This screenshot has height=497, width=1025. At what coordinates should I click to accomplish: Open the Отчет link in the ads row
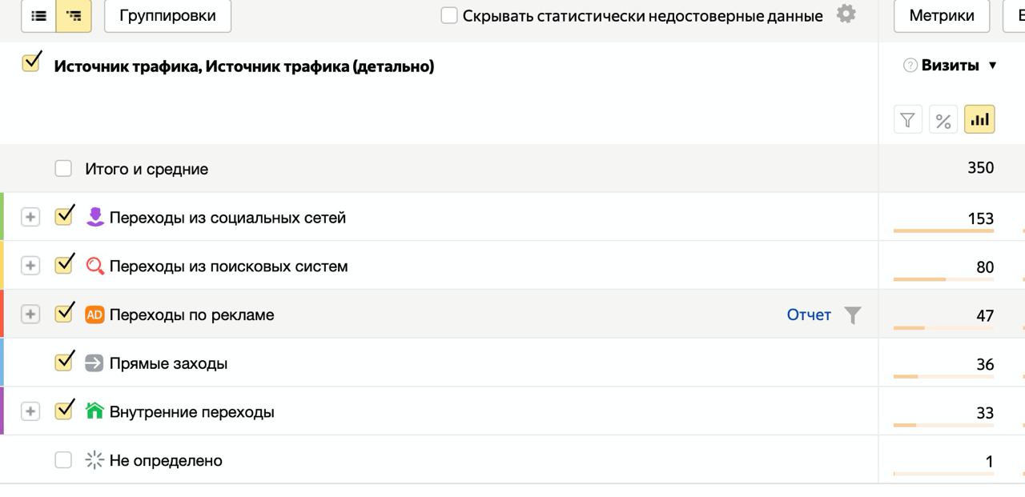click(x=809, y=315)
